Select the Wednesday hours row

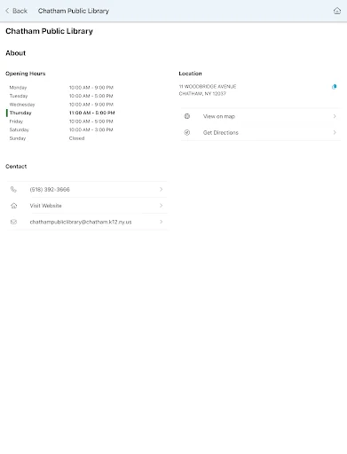point(61,105)
